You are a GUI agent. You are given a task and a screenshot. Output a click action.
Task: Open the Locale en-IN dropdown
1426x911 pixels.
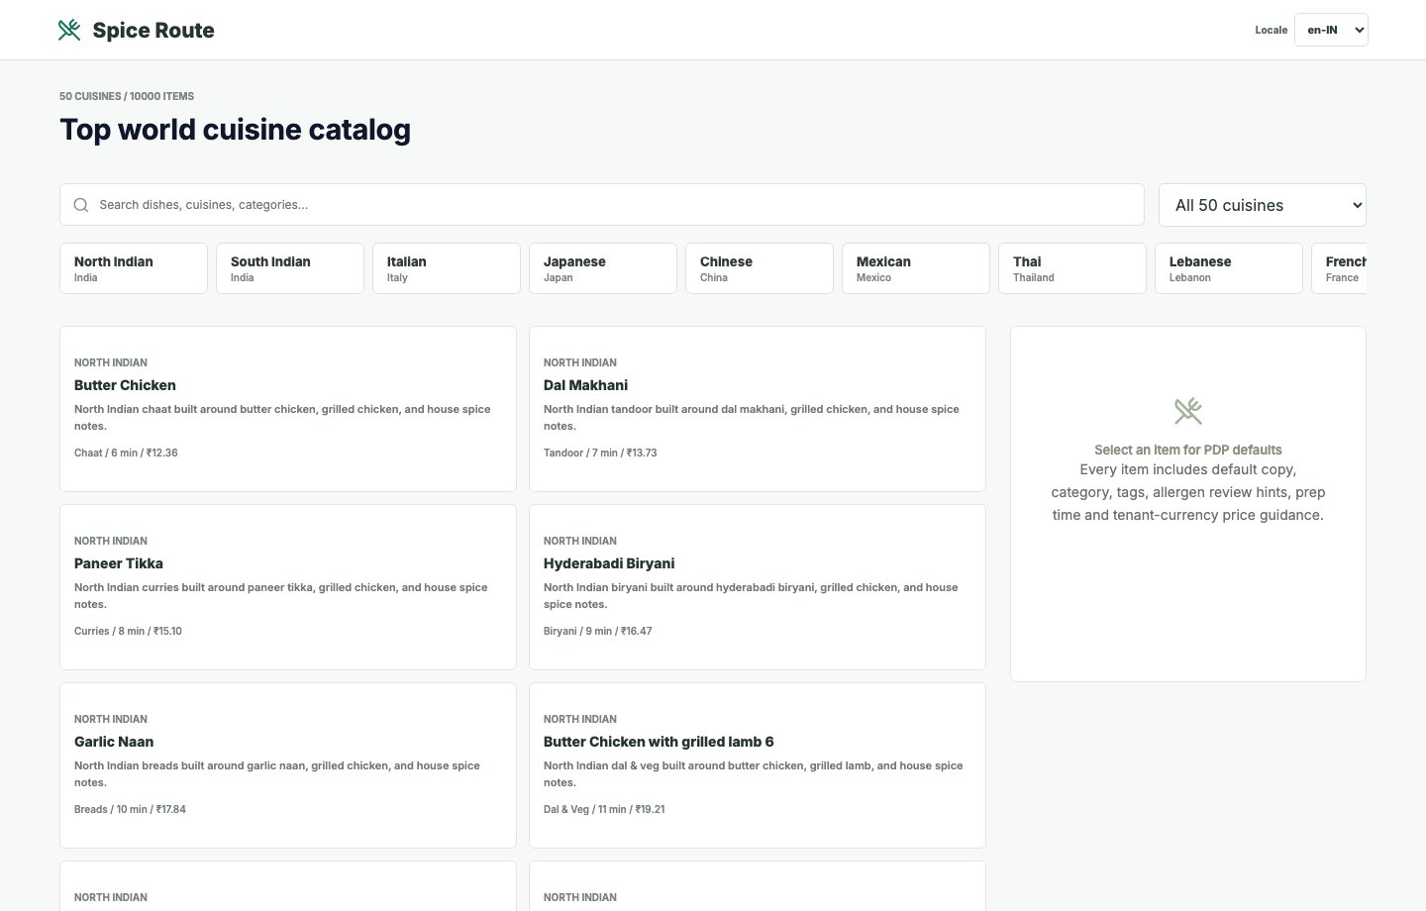pos(1331,30)
